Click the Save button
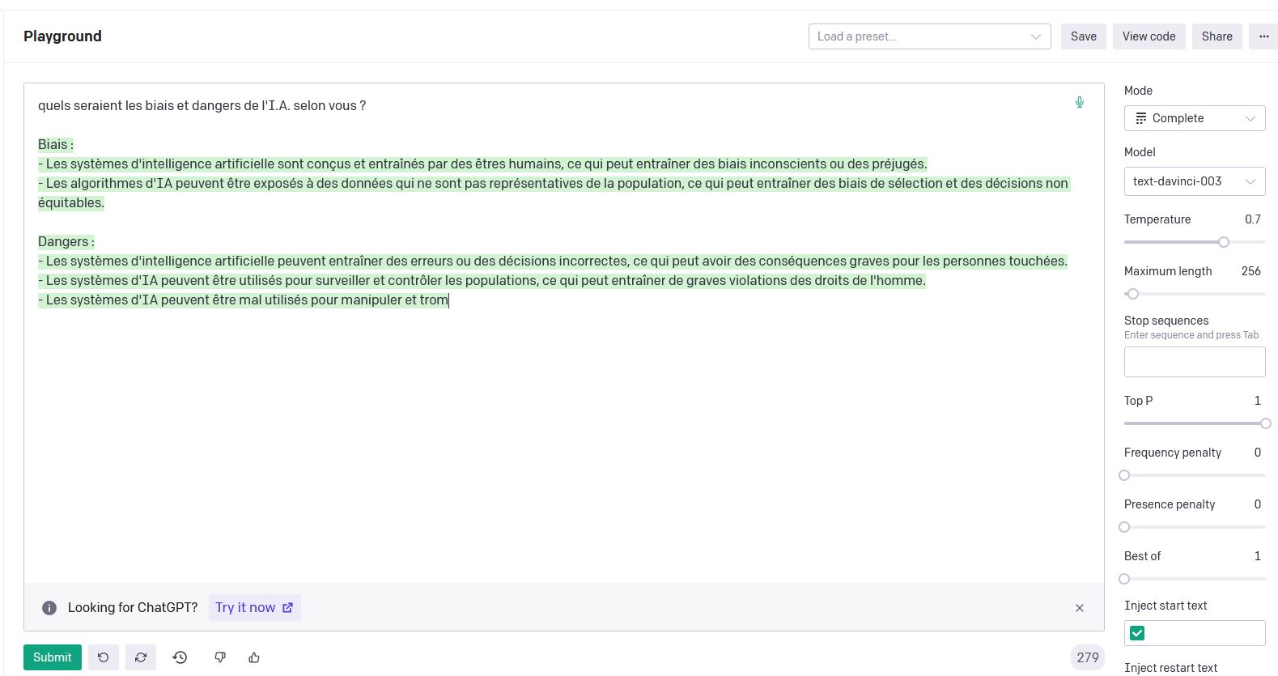 [1083, 36]
